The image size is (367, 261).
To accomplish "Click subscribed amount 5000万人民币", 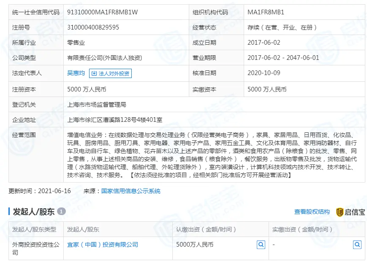I will click(195, 245).
